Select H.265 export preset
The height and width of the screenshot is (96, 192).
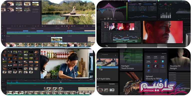[162, 57]
